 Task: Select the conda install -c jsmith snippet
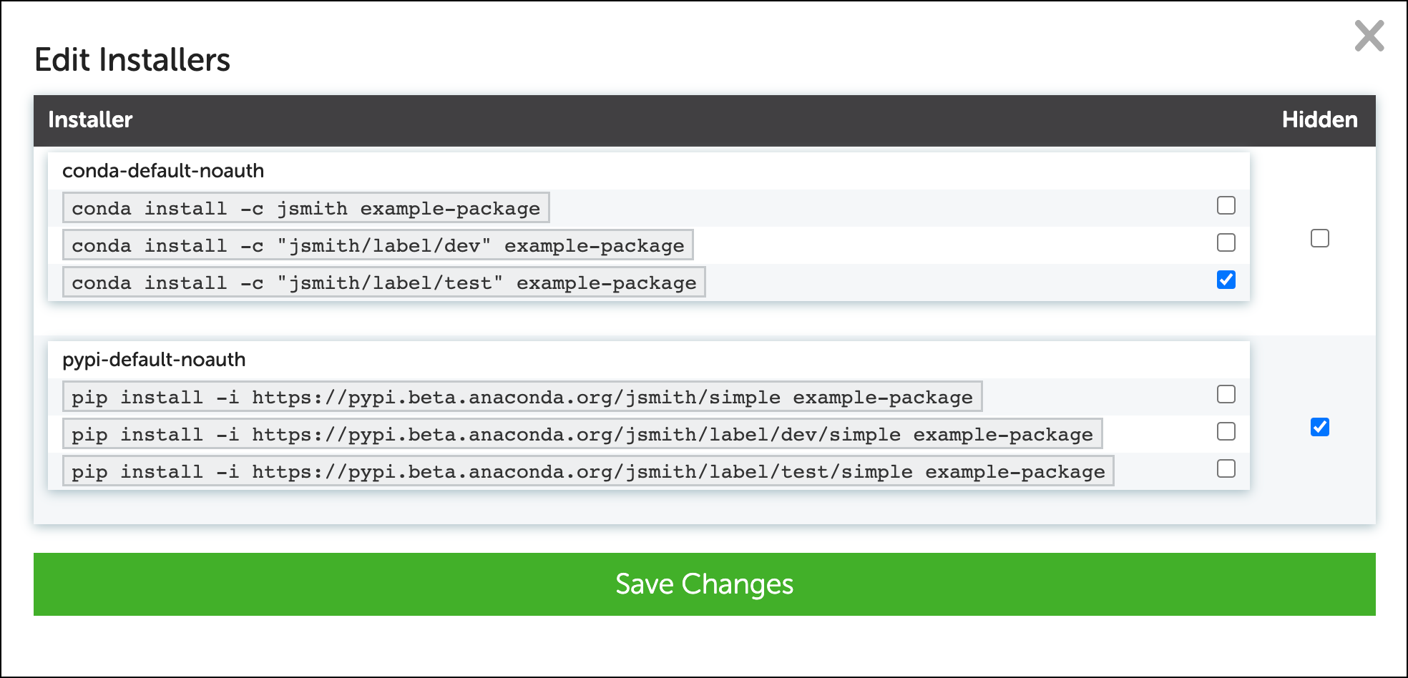(305, 208)
